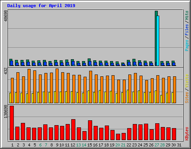
Task: Select day label 17 on the x-axis
Action: tap(101, 145)
